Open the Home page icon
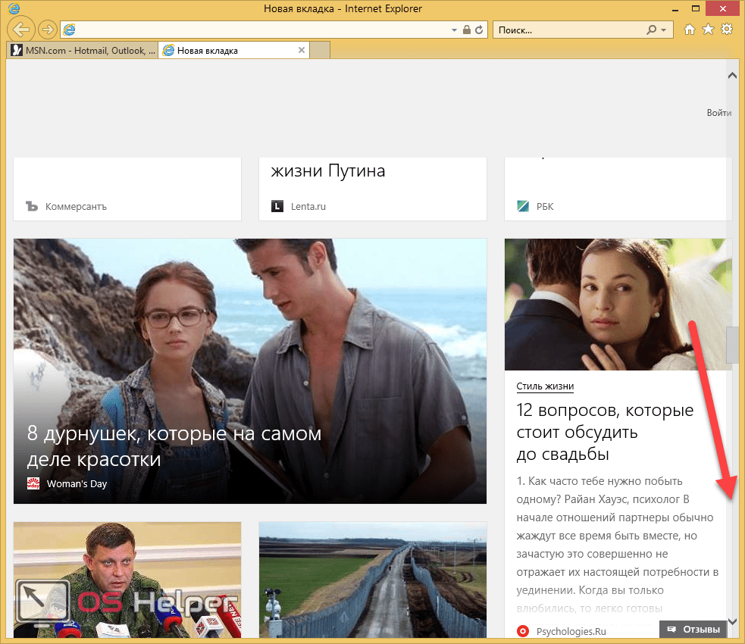745x644 pixels. click(690, 30)
